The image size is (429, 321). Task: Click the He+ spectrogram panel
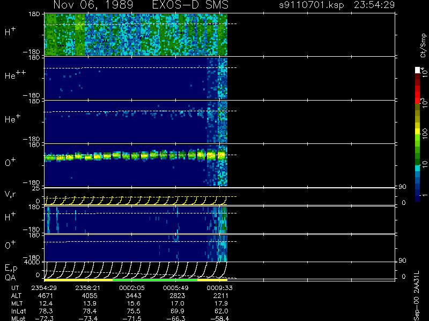tap(136, 122)
